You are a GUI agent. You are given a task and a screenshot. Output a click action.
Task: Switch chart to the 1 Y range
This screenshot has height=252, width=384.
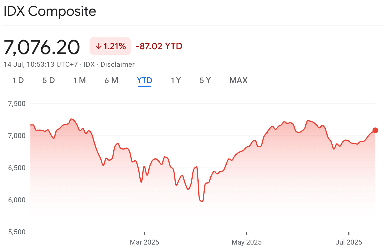(x=176, y=80)
